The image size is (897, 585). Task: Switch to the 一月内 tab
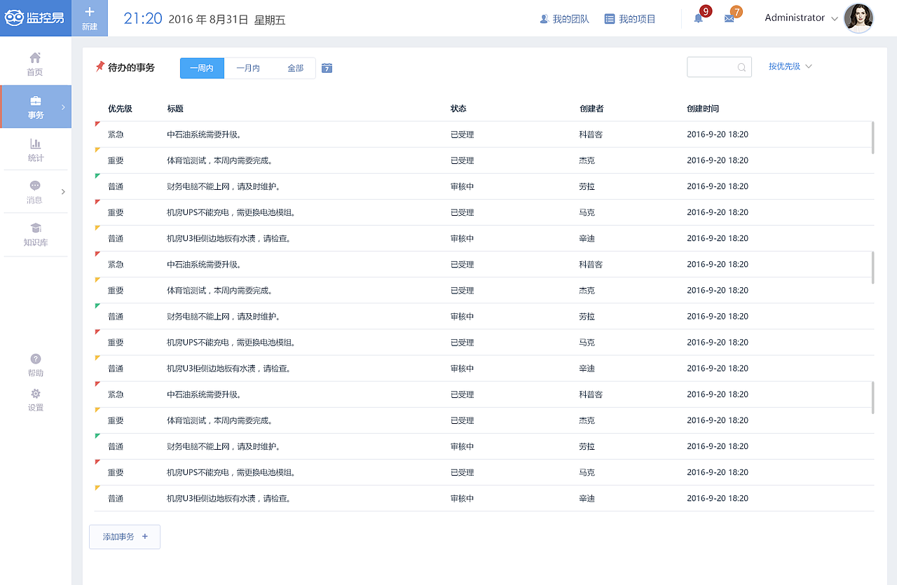pyautogui.click(x=248, y=68)
